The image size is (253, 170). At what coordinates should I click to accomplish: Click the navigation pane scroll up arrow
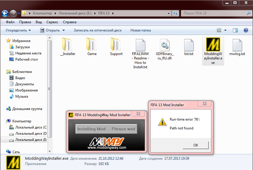[50, 38]
